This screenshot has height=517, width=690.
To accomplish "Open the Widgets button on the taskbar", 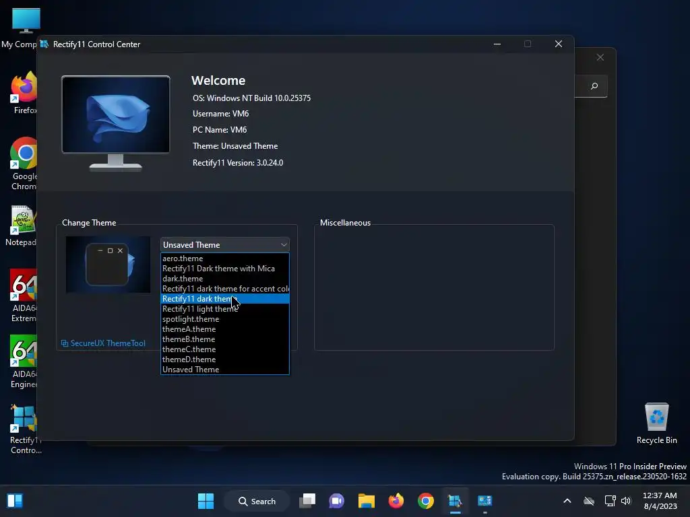I will pos(15,501).
